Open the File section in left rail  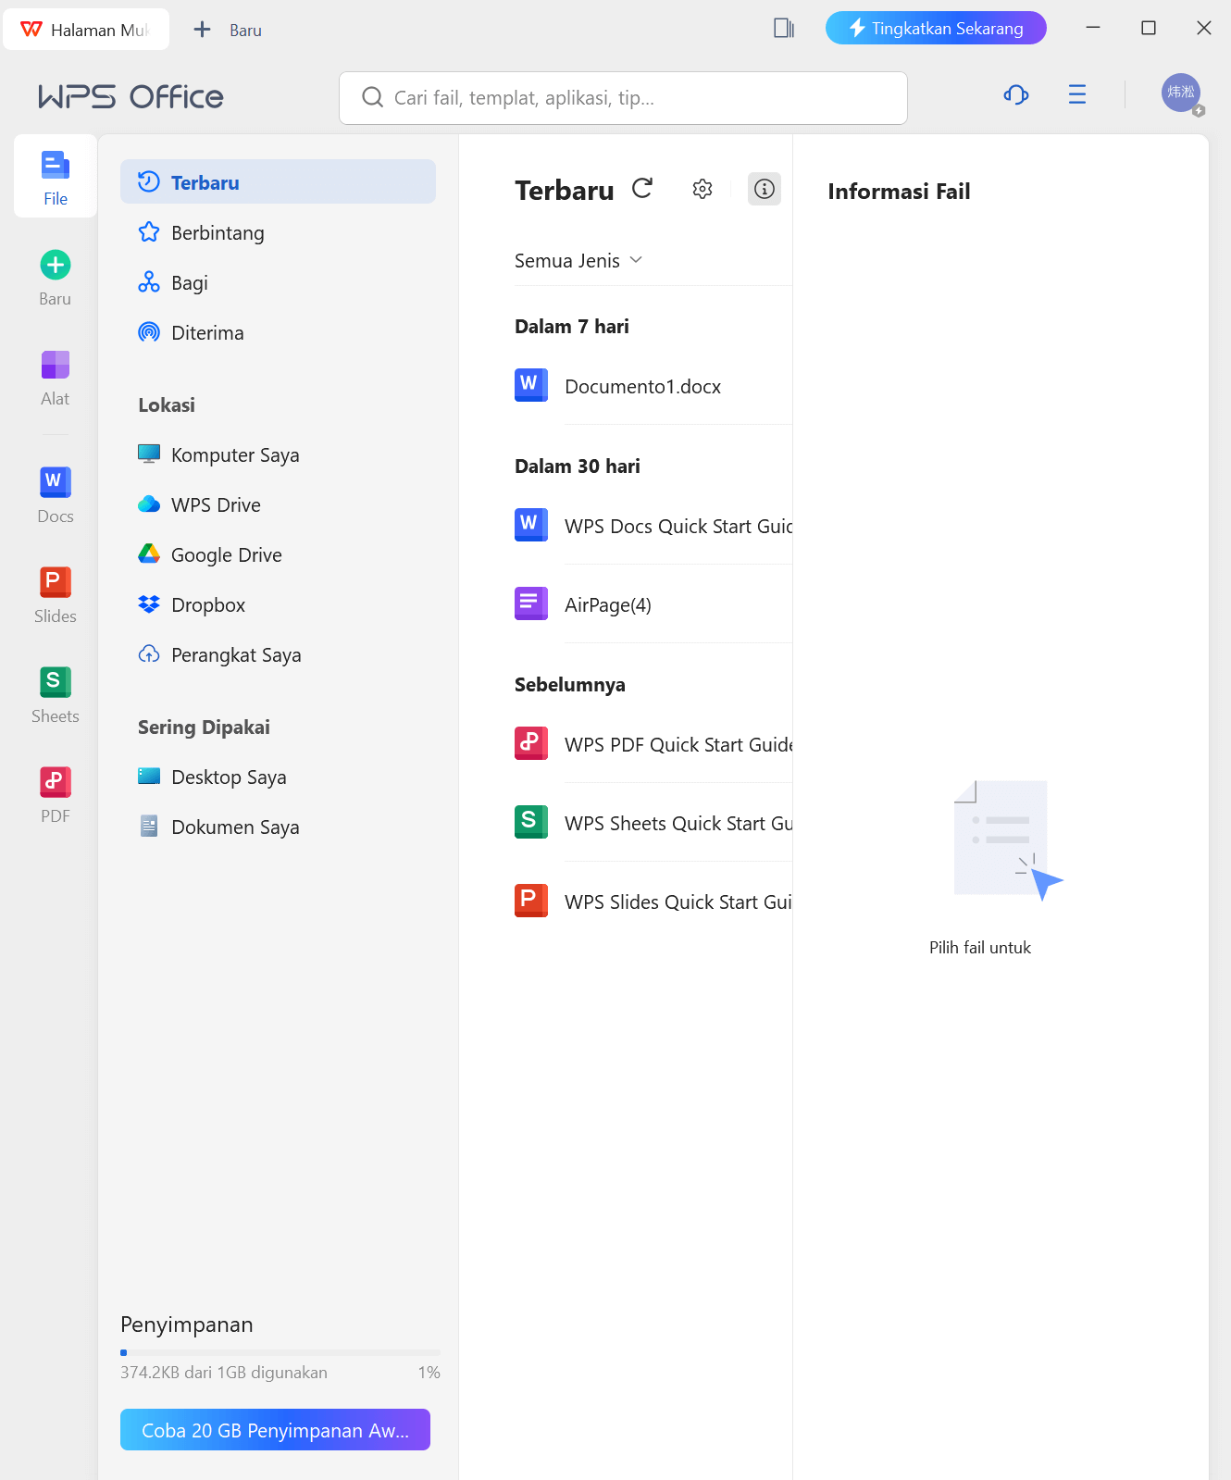coord(56,177)
